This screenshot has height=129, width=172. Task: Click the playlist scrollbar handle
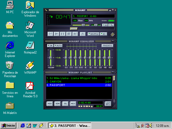114,78
